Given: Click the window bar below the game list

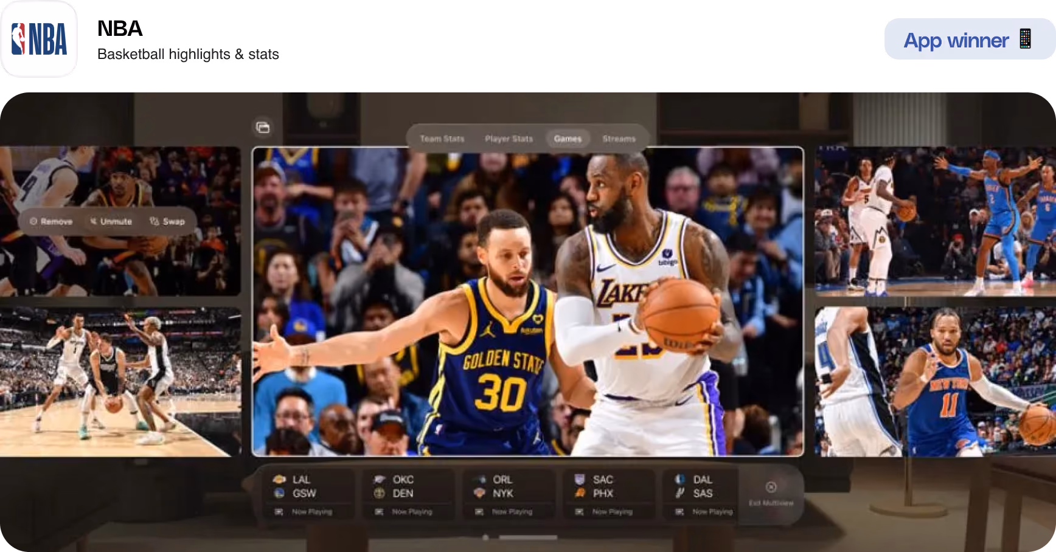Looking at the screenshot, I should (x=528, y=537).
